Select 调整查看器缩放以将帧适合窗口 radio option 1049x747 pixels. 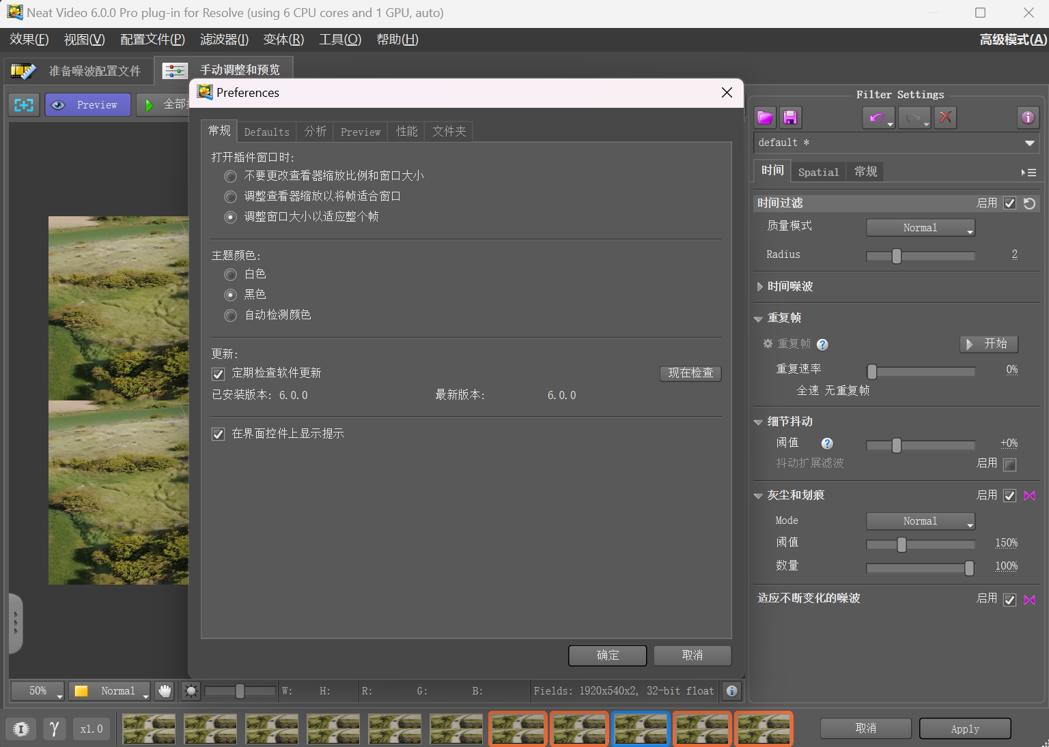tap(231, 196)
